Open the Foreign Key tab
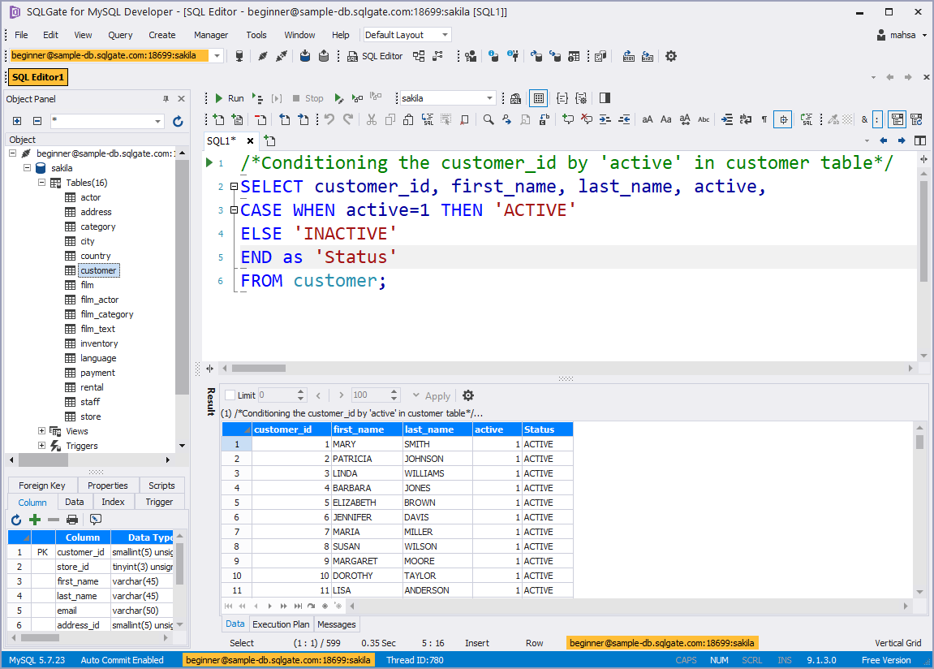The width and height of the screenshot is (934, 669). (41, 486)
